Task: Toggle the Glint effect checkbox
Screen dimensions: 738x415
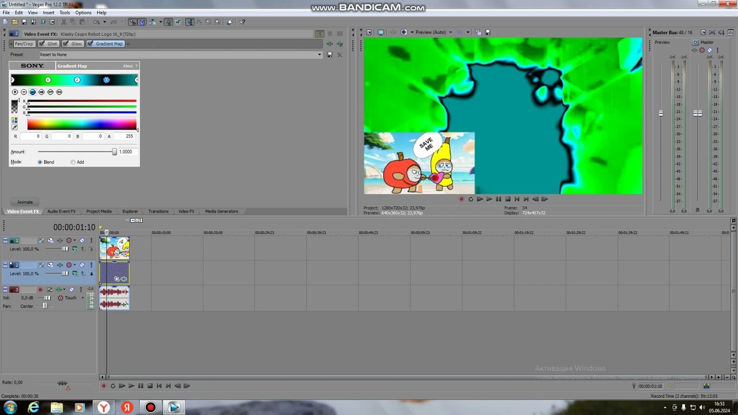Action: click(42, 44)
